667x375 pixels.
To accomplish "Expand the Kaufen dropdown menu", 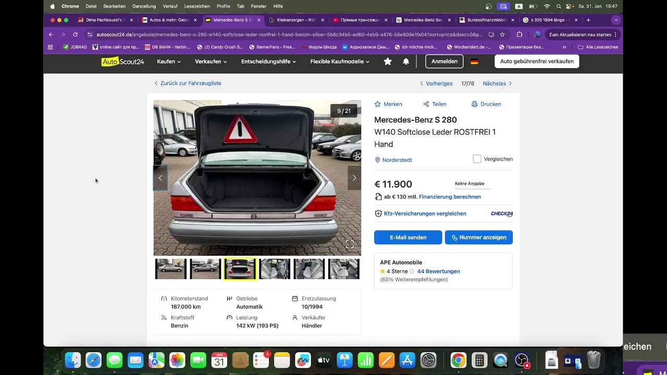I will point(169,61).
